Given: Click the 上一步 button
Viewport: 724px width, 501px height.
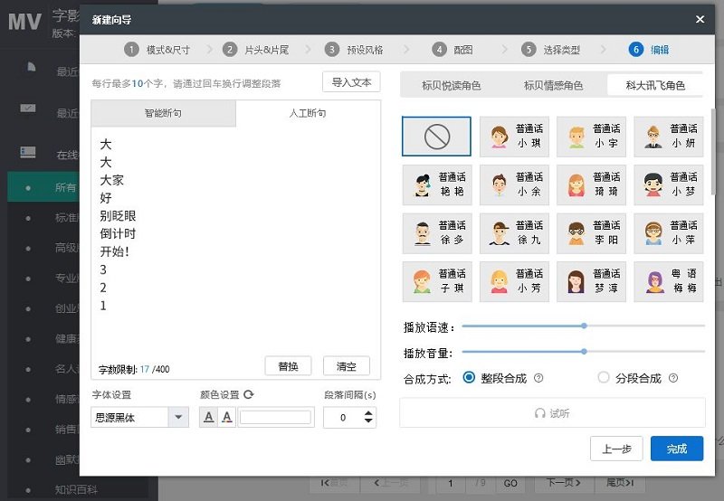Looking at the screenshot, I should point(616,449).
